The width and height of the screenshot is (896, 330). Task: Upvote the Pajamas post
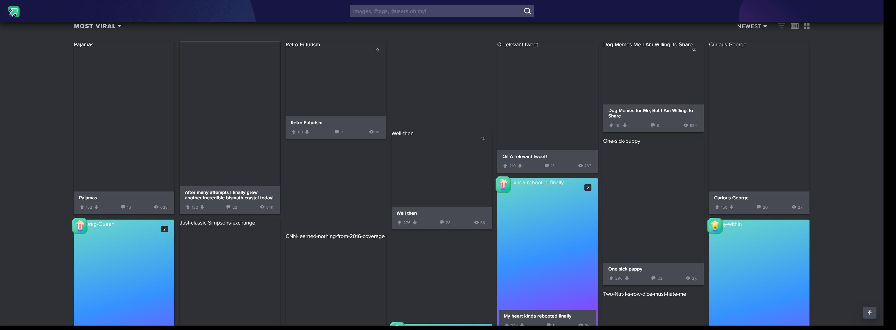point(82,207)
